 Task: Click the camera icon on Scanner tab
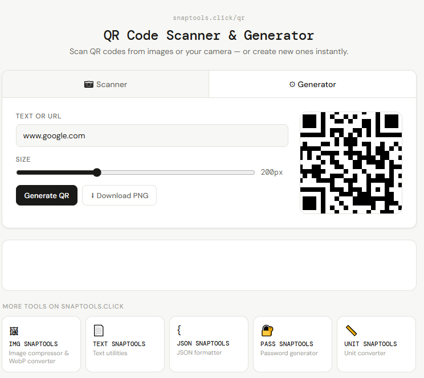[x=89, y=84]
